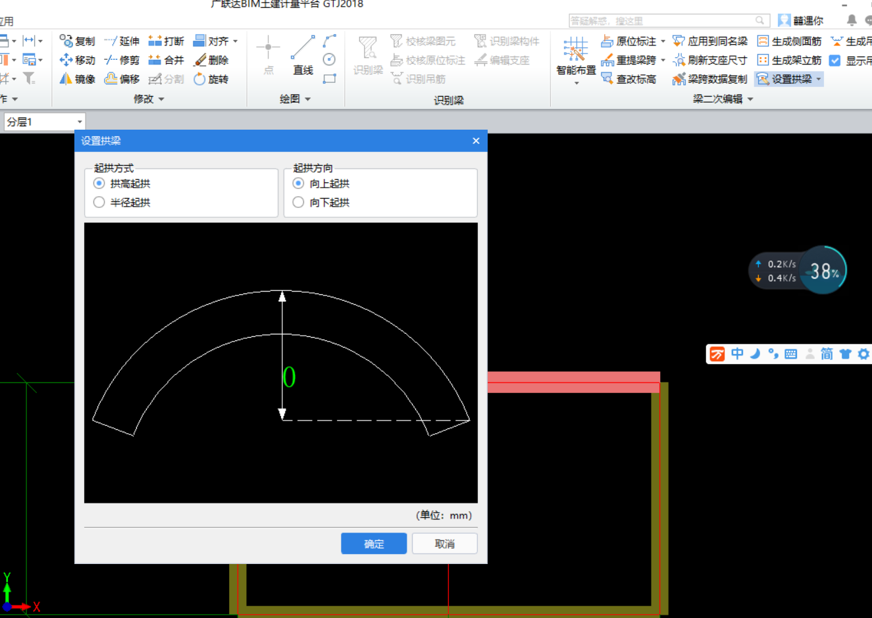Click 取消 to cancel the dialog
This screenshot has height=618, width=872.
tap(445, 544)
